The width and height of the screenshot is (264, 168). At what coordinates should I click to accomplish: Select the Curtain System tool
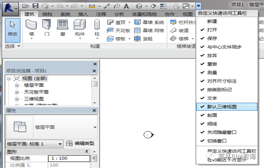(x=149, y=22)
